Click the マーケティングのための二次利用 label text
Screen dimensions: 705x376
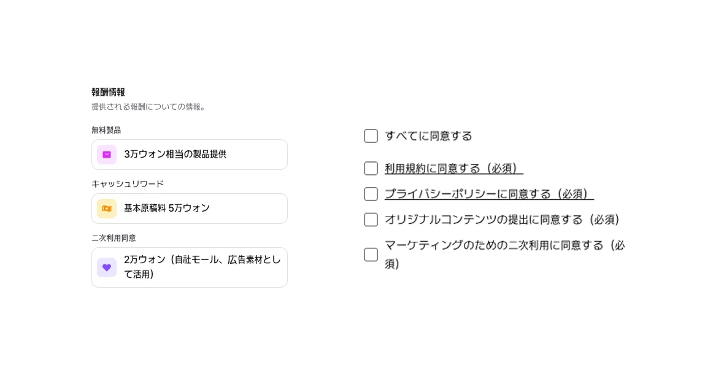pos(504,246)
